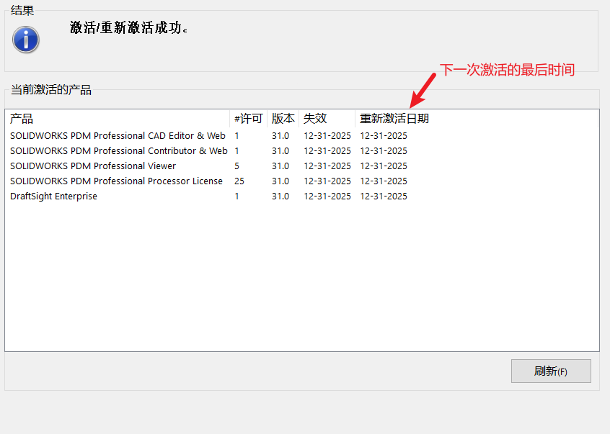Click the 刷新(F) refresh button
Screen dimensions: 610x434
pos(551,371)
